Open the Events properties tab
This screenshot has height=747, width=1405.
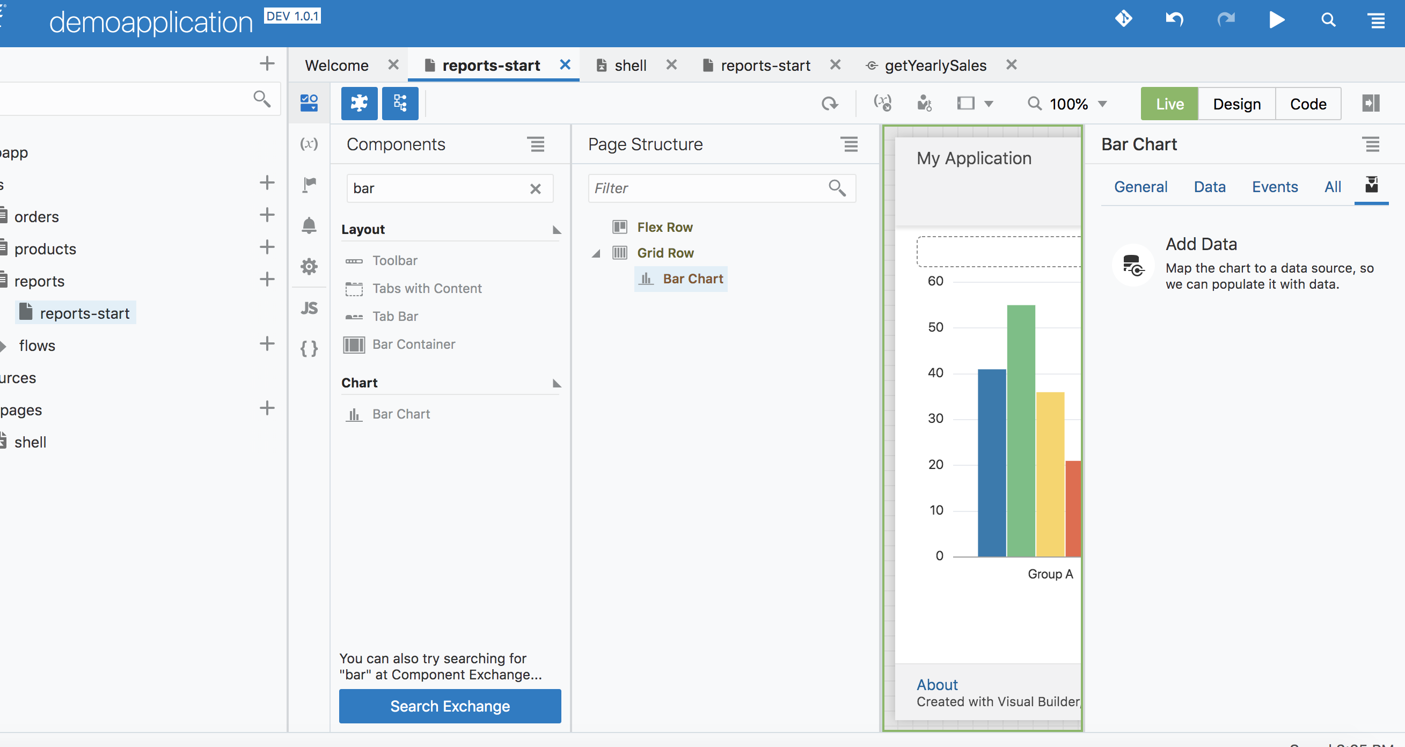(x=1275, y=187)
